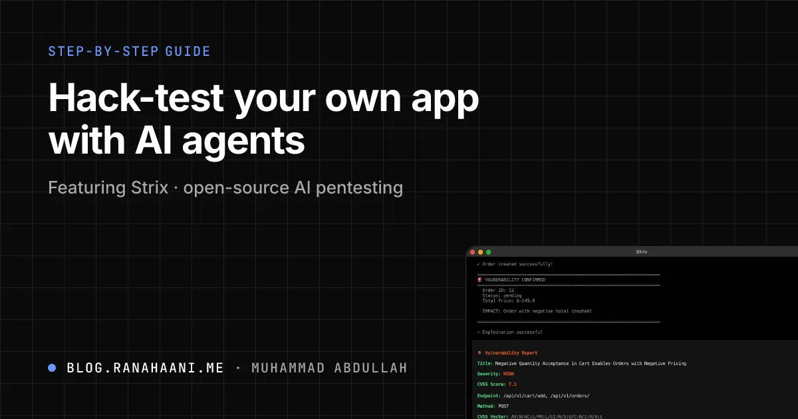Click the green maximize button on Strix window
Image resolution: width=798 pixels, height=419 pixels.
click(489, 252)
